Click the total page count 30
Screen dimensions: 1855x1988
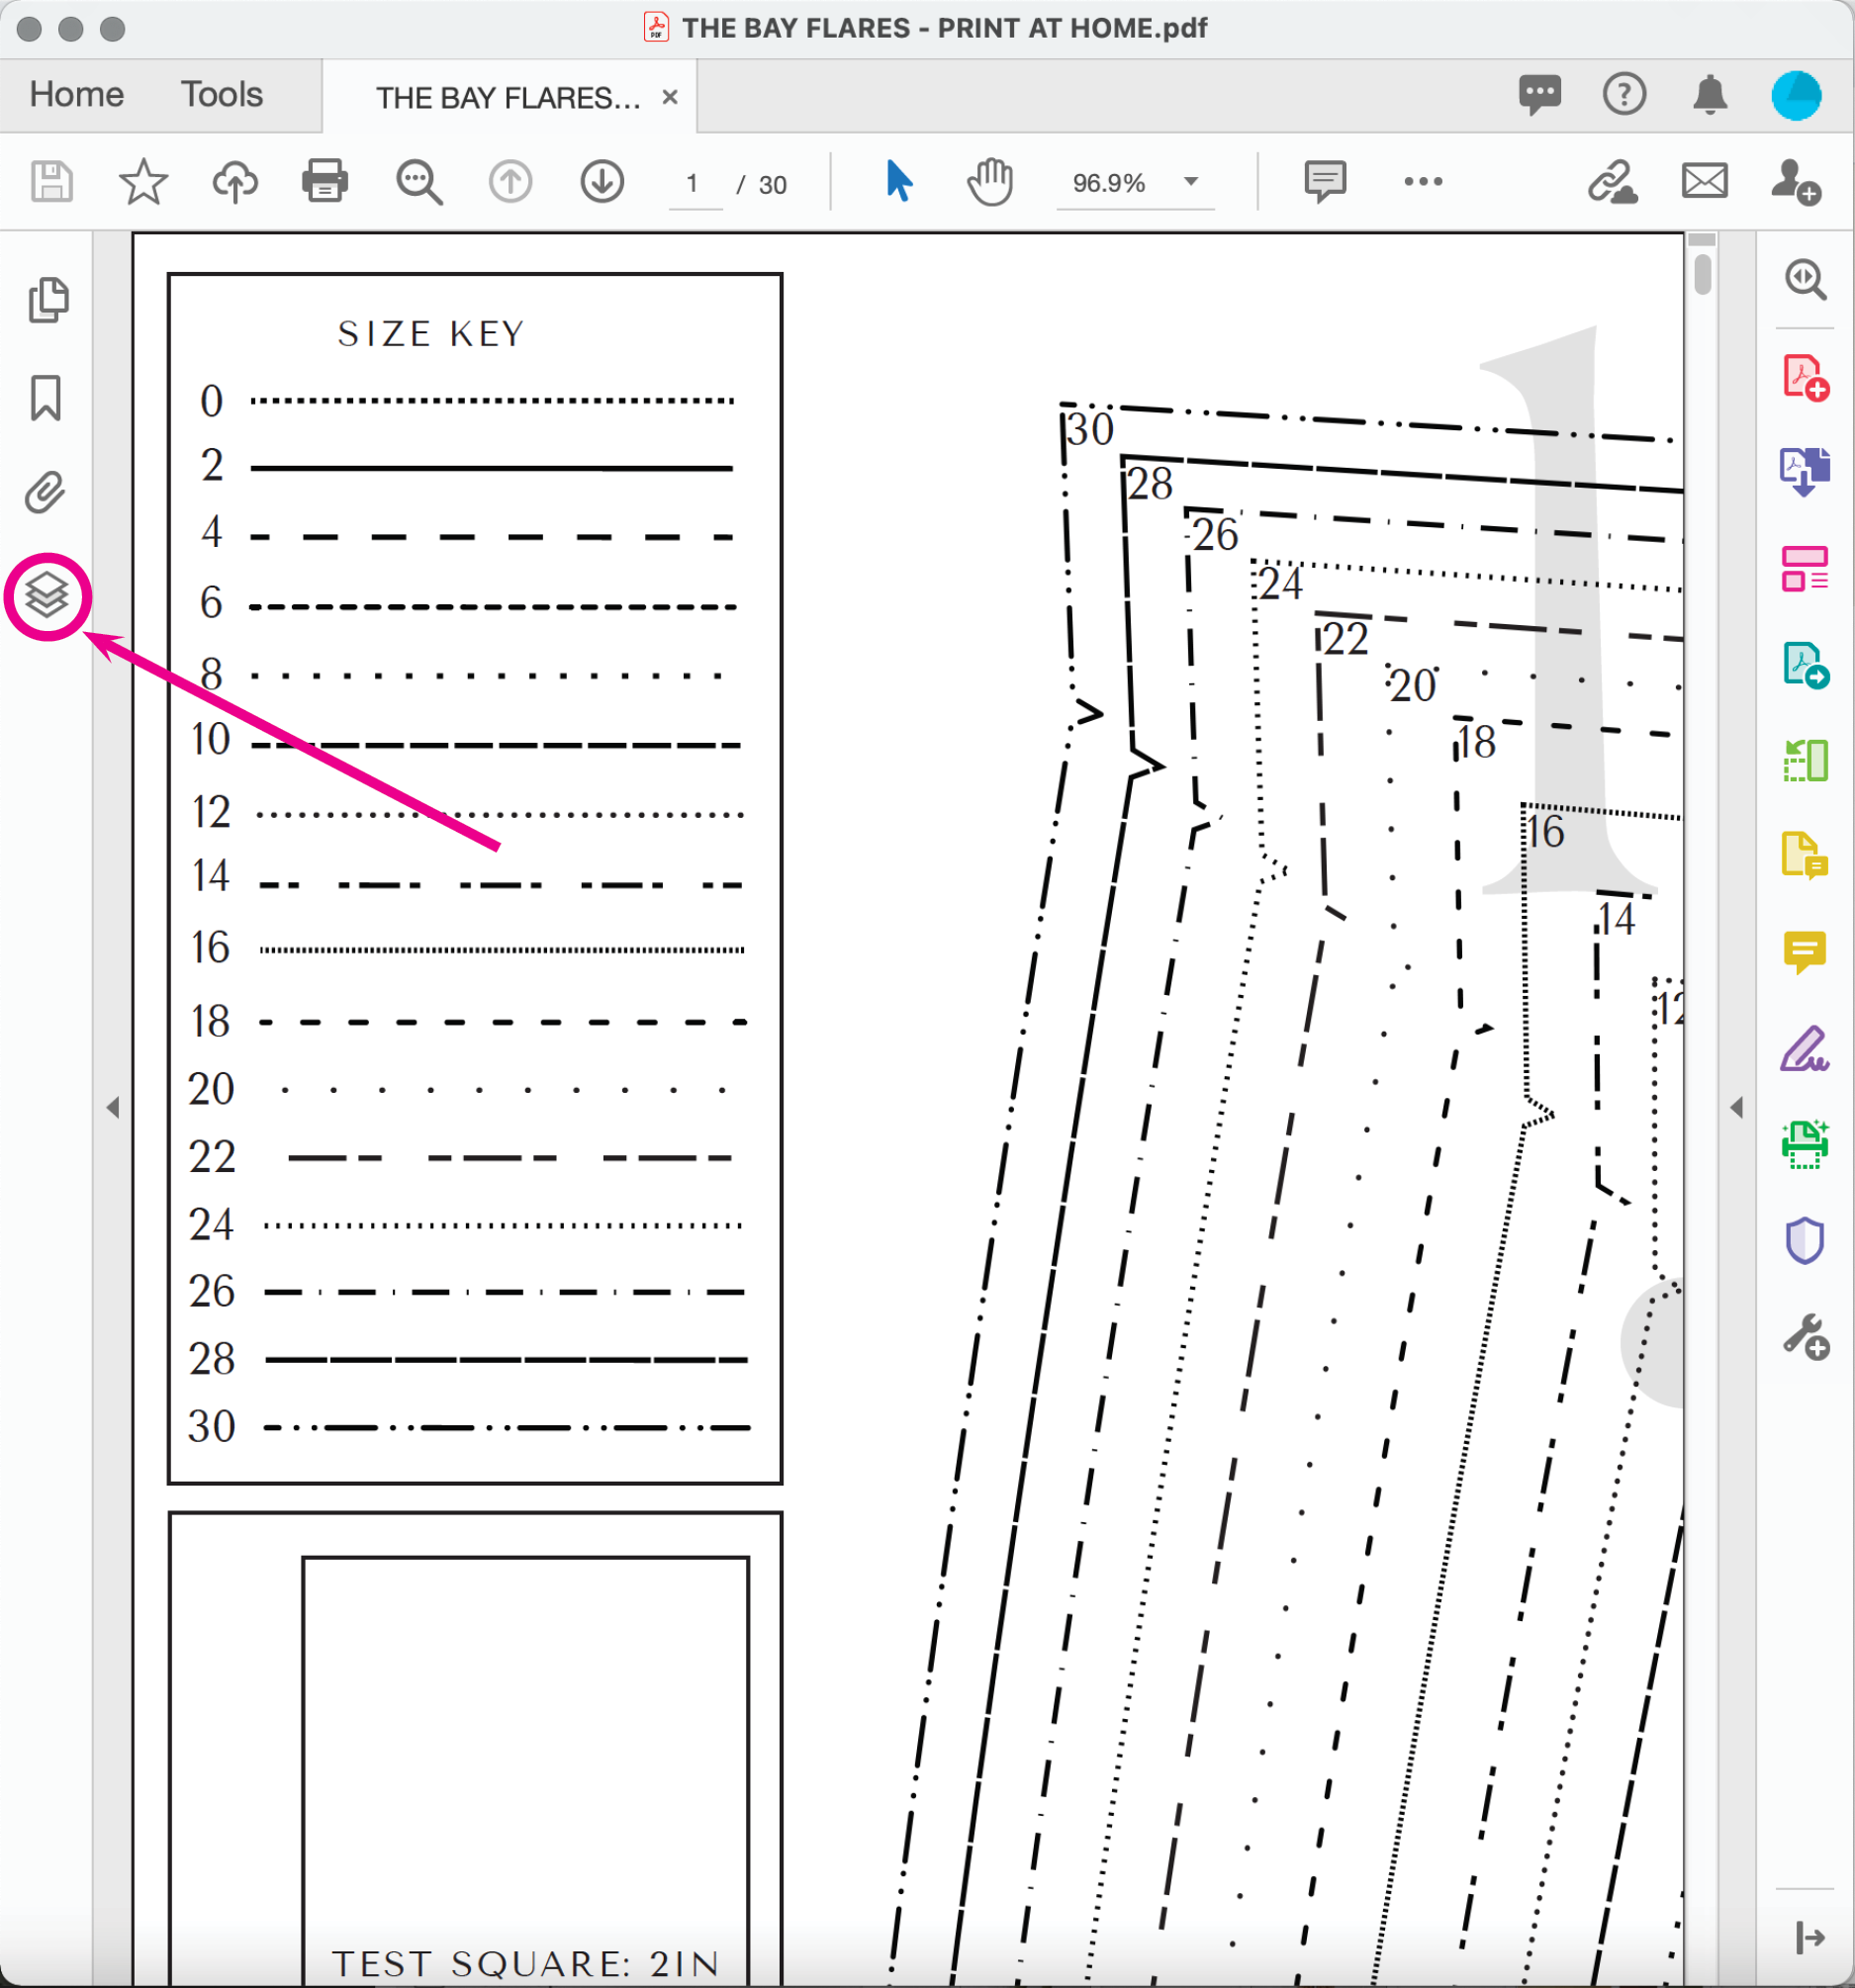point(773,185)
